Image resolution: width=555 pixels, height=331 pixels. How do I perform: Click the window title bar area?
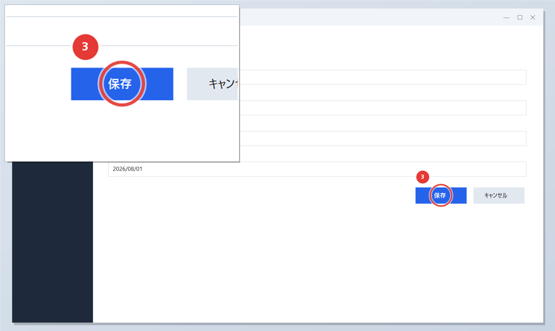coord(369,17)
